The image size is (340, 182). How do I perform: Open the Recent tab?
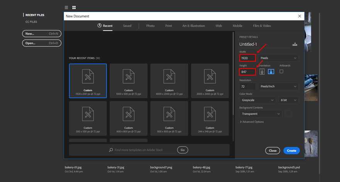[x=105, y=26]
